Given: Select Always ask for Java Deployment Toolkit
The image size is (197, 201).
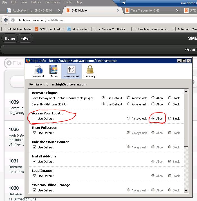Looking at the screenshot, I should pos(128,98).
